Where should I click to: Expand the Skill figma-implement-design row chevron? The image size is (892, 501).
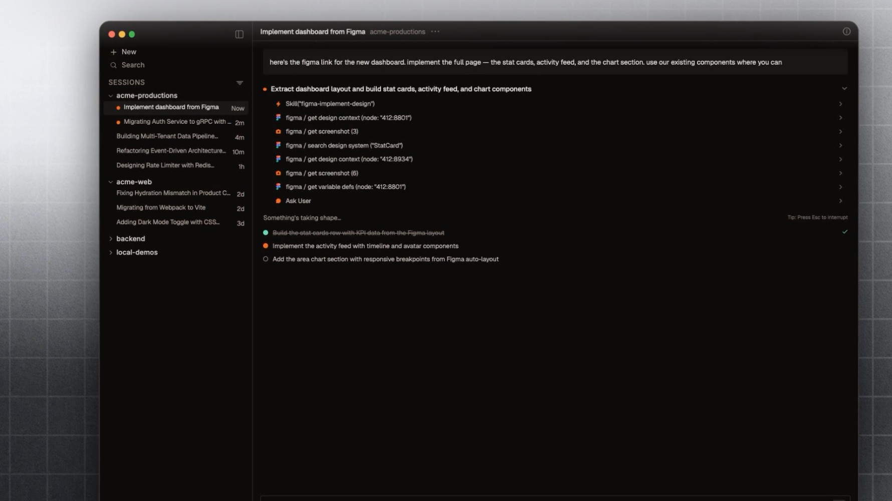pos(840,104)
